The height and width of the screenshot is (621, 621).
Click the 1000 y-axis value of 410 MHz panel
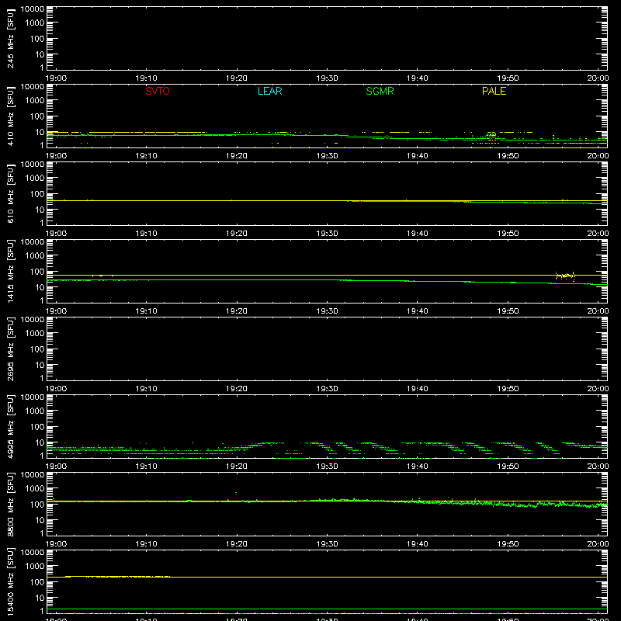tap(35, 101)
